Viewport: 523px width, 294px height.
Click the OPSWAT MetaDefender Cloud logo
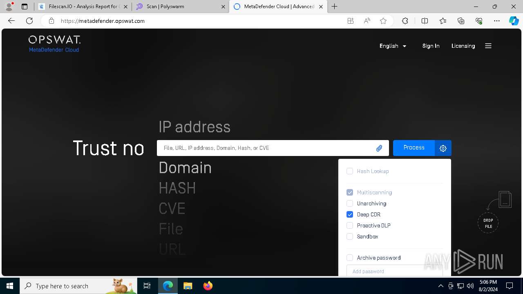(54, 44)
